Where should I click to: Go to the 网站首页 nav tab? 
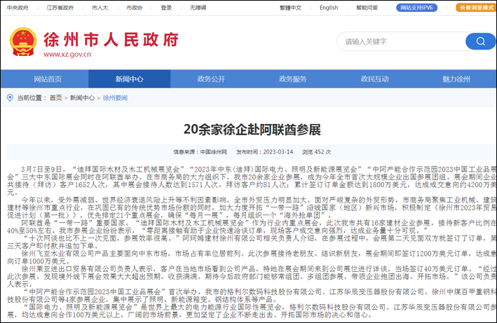coord(48,79)
